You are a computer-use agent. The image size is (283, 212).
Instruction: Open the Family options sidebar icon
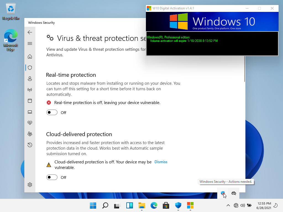(x=30, y=134)
